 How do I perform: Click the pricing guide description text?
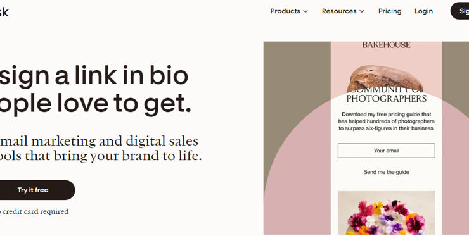pos(387,121)
